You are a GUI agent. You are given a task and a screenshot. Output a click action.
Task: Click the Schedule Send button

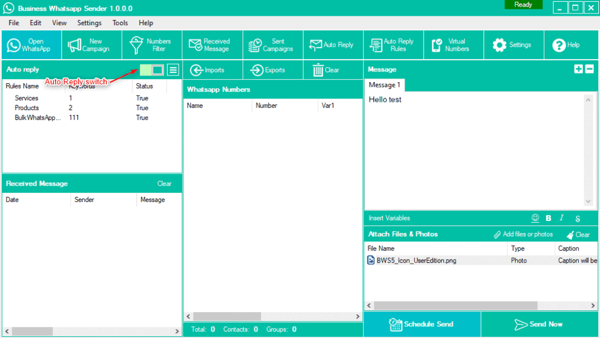(422, 324)
